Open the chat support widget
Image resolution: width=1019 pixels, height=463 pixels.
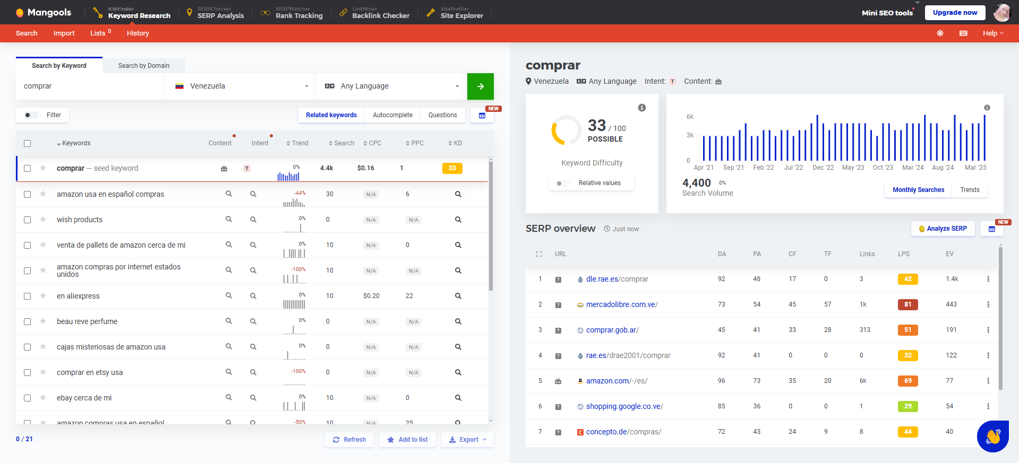tap(992, 436)
